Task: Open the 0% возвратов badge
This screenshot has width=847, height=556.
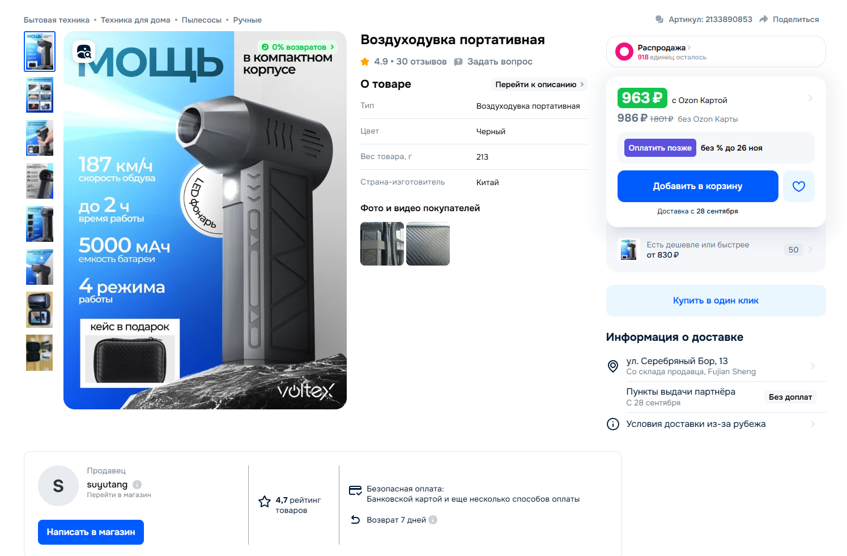Action: coord(298,47)
